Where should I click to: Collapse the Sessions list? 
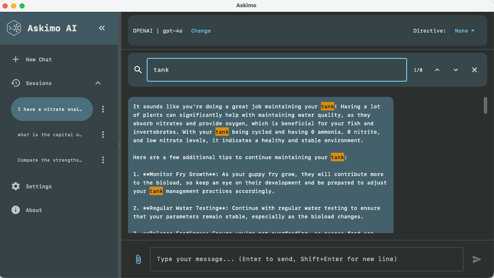pos(98,83)
